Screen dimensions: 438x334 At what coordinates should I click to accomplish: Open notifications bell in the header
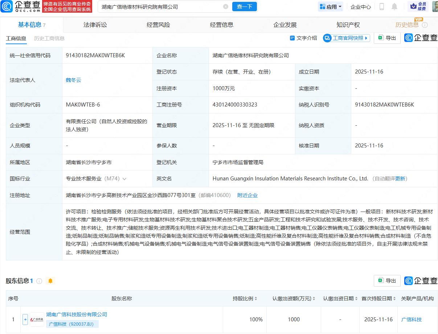(x=394, y=7)
